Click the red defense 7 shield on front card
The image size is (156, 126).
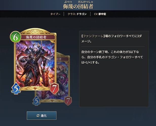[54, 88]
